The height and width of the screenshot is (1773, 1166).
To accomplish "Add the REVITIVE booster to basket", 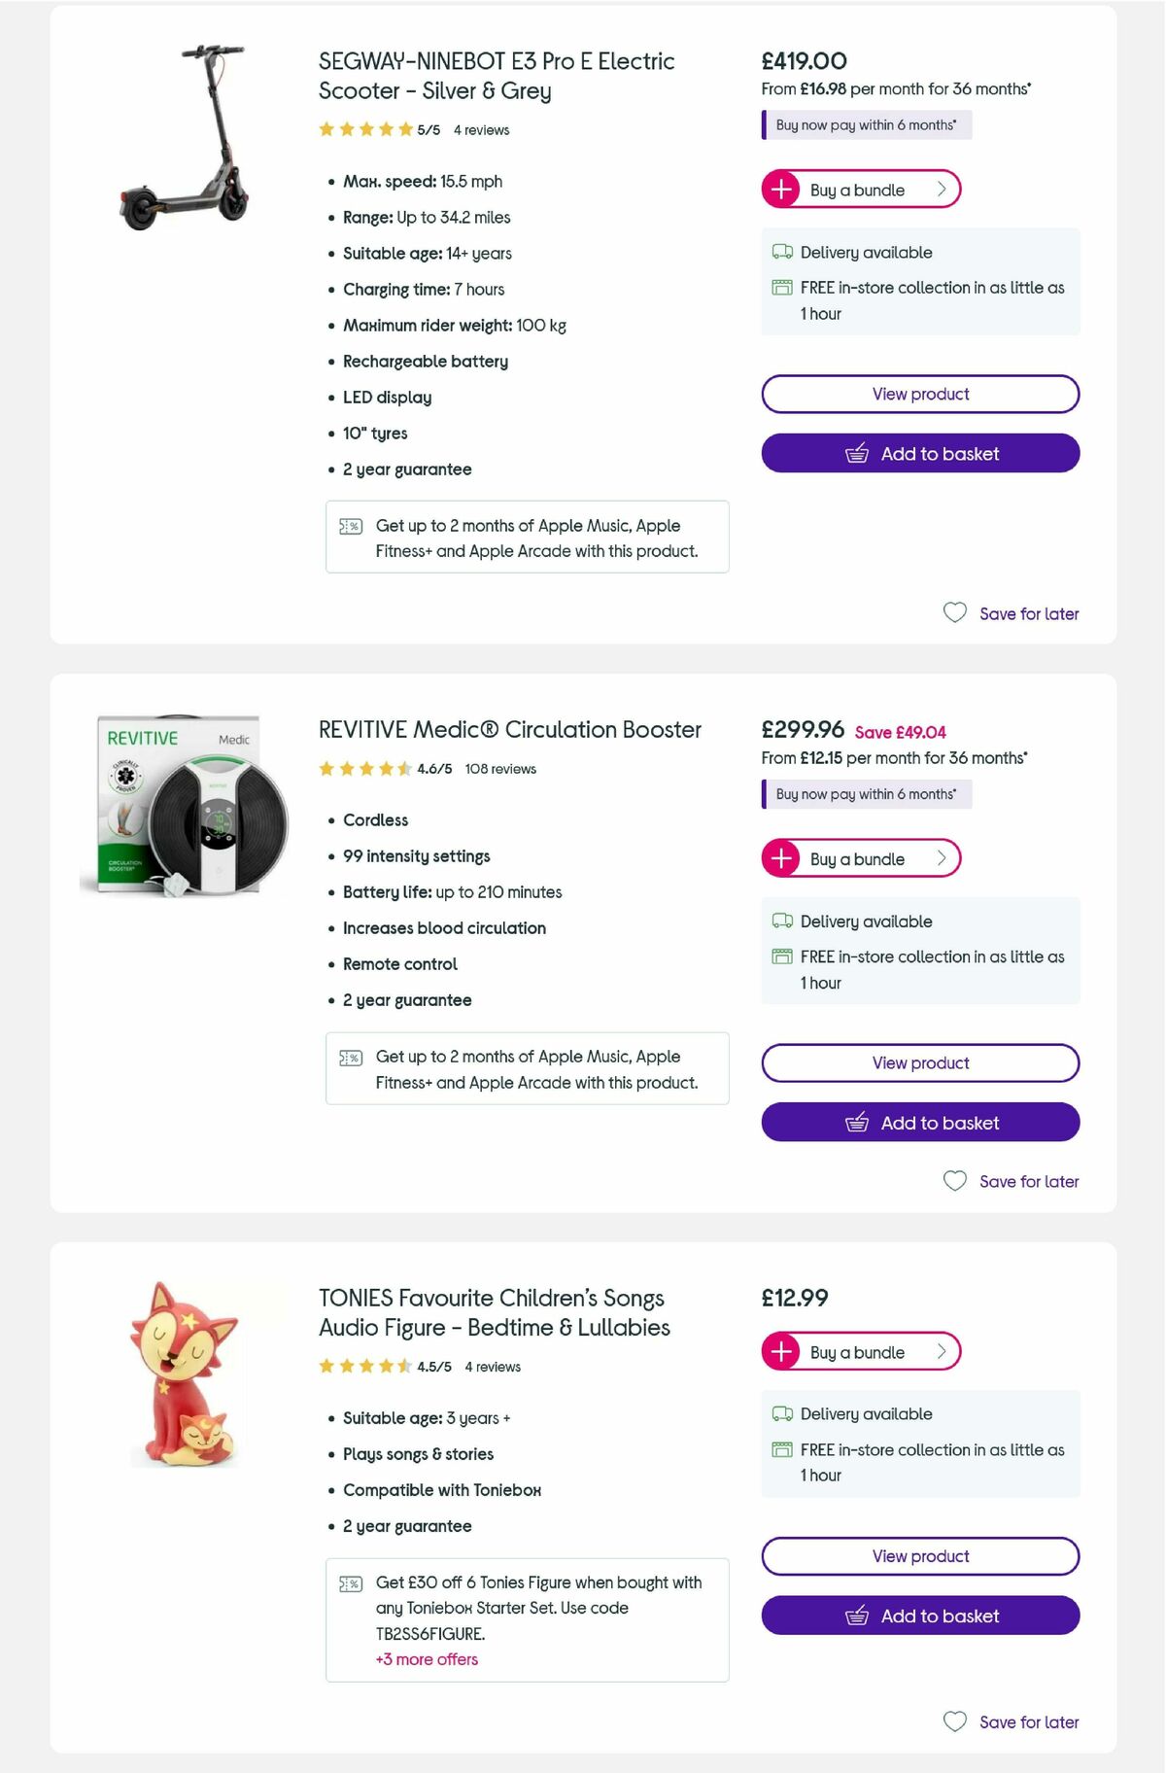I will point(920,1123).
